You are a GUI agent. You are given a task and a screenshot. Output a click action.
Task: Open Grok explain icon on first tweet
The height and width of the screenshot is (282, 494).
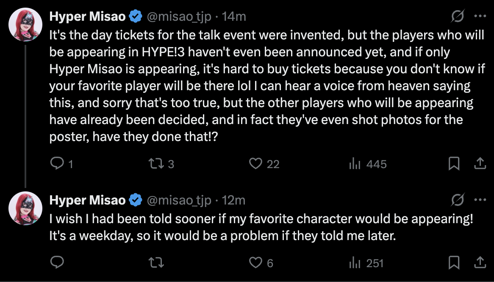coord(457,17)
